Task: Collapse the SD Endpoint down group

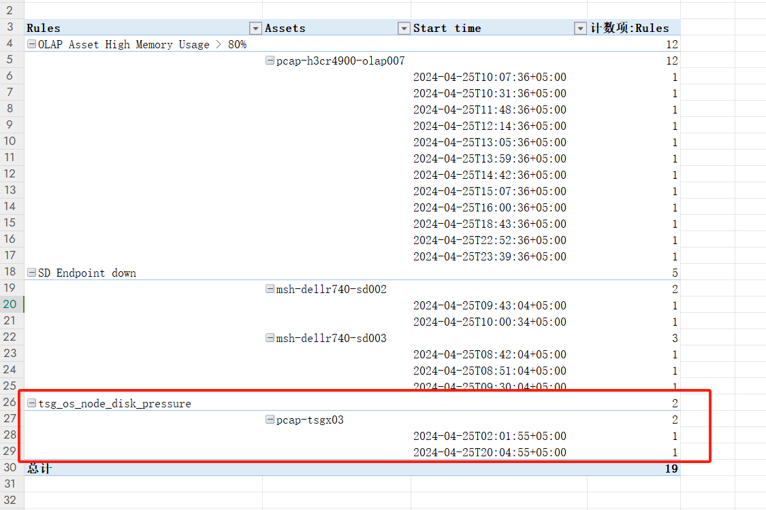Action: pos(31,273)
